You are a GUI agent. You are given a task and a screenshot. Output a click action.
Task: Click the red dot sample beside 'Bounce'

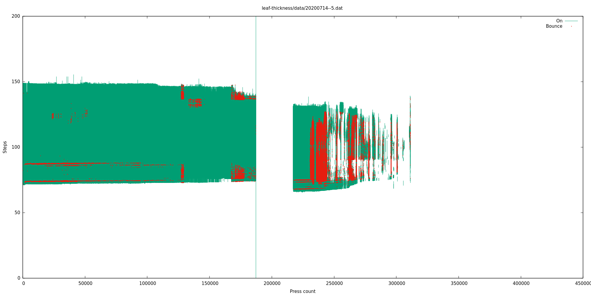(571, 26)
